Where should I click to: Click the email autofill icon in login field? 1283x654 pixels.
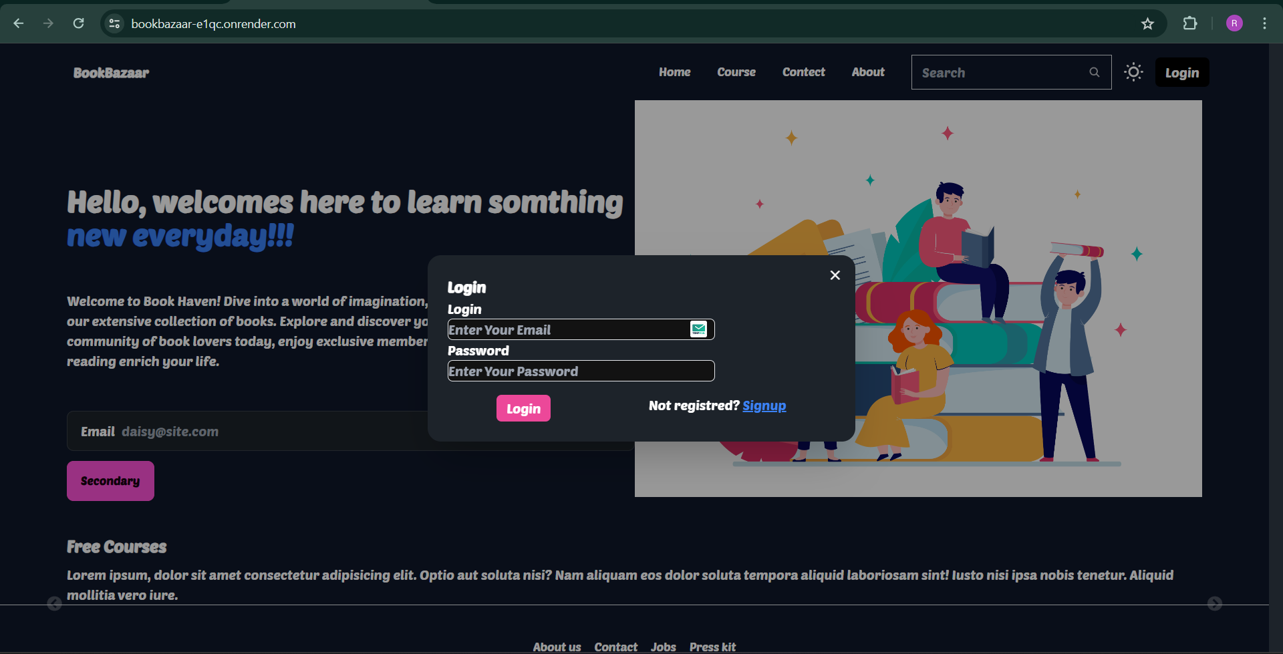click(x=698, y=329)
